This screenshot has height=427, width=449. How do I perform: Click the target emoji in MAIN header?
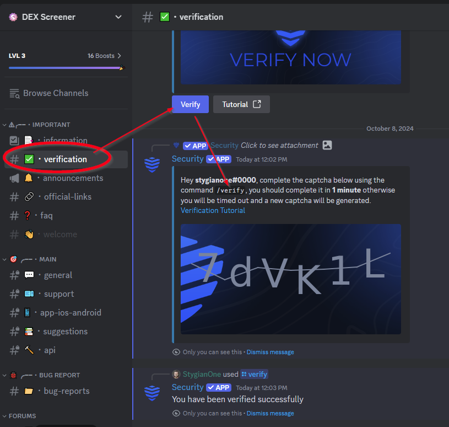point(13,259)
